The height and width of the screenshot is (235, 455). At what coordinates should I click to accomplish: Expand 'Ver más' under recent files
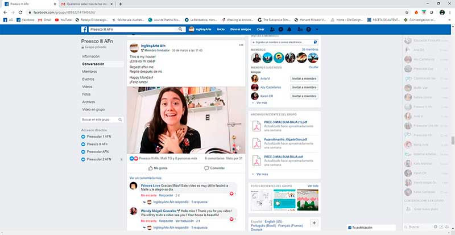262,174
